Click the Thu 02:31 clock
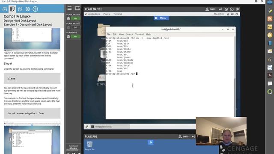Image resolution: width=274 pixels, height=154 pixels. coord(219,14)
